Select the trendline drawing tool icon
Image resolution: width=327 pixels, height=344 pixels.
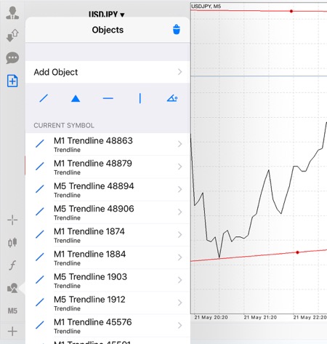point(44,98)
